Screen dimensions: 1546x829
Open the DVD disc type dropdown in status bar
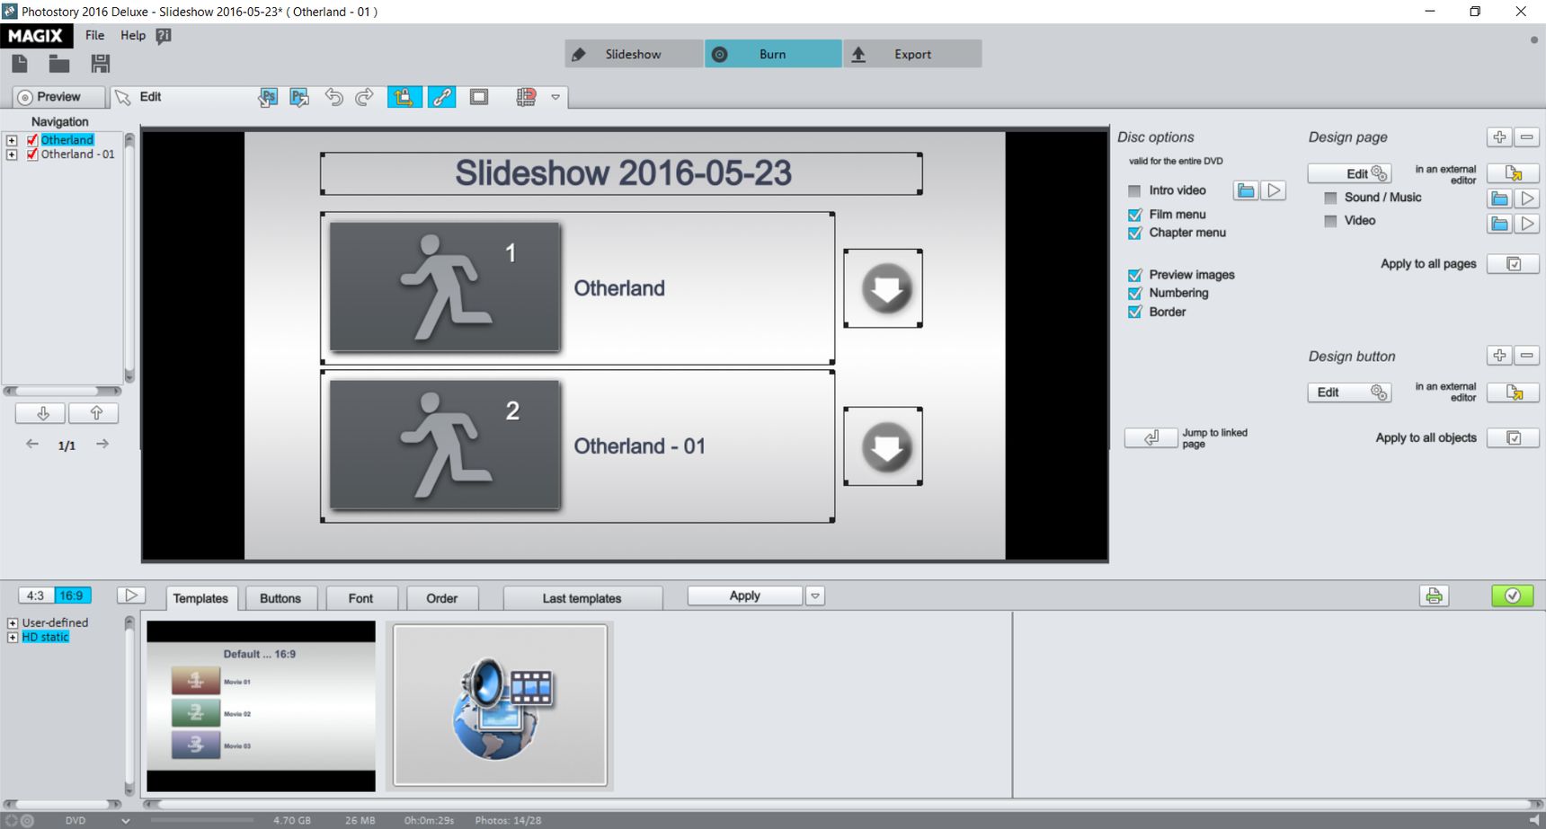point(126,820)
